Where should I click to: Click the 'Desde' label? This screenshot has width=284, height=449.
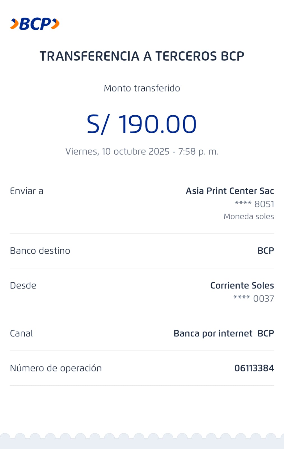click(23, 285)
